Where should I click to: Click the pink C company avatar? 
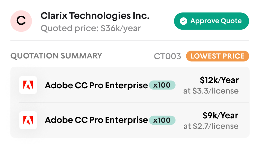click(21, 21)
